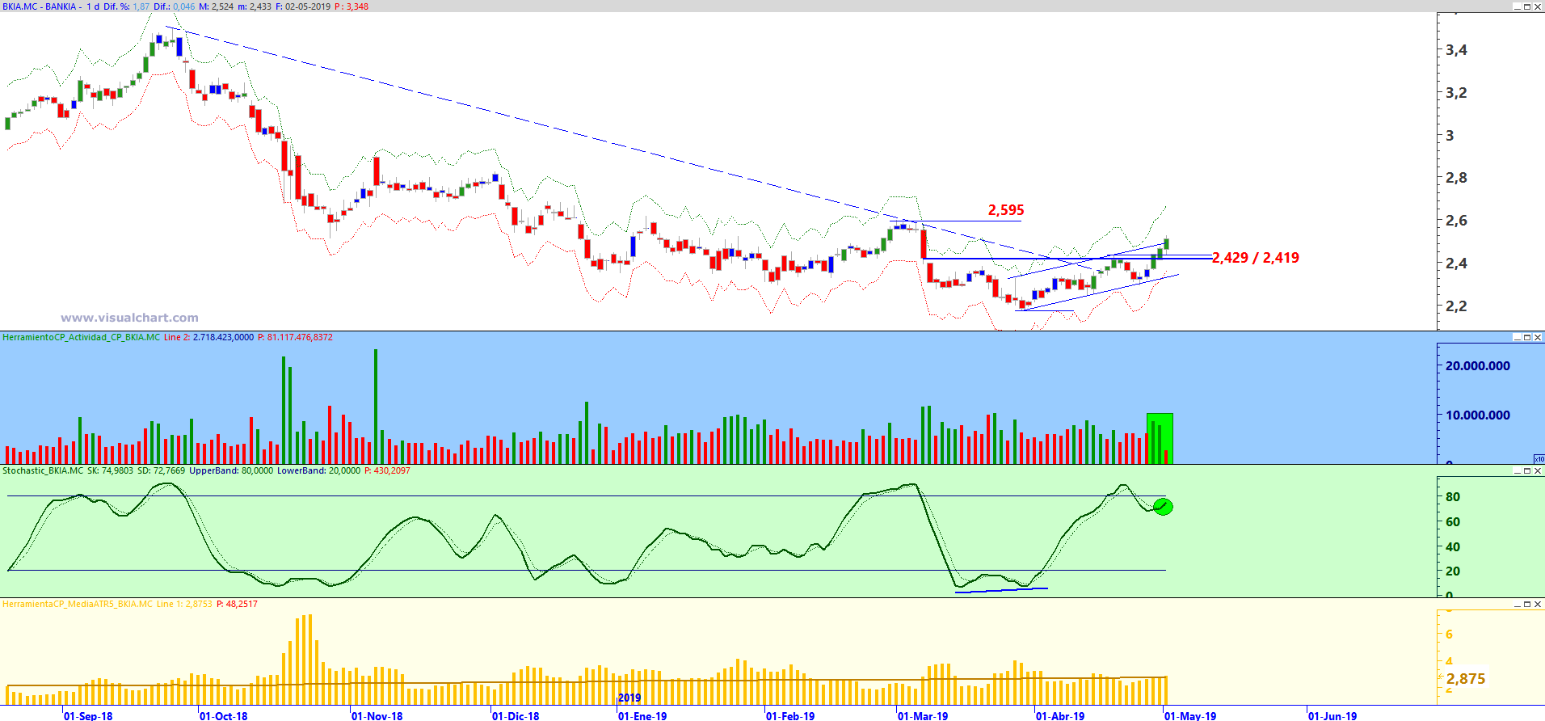
Task: Click the 2,6 price axis label
Action: pos(1457,221)
